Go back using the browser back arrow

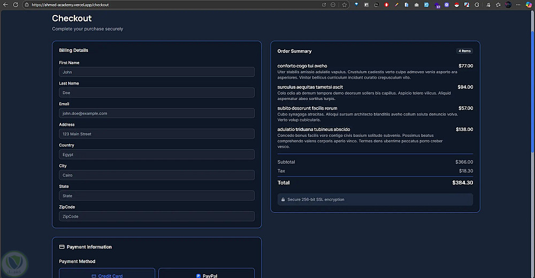coord(5,5)
